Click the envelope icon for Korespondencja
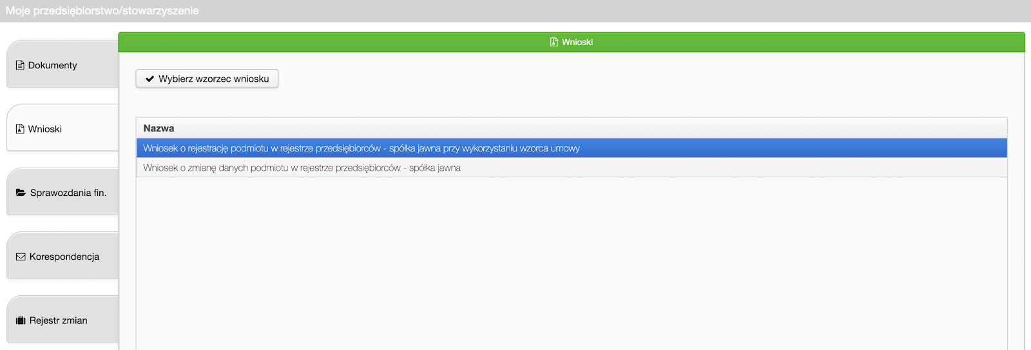Viewport: 1031px width, 350px height. tap(21, 257)
